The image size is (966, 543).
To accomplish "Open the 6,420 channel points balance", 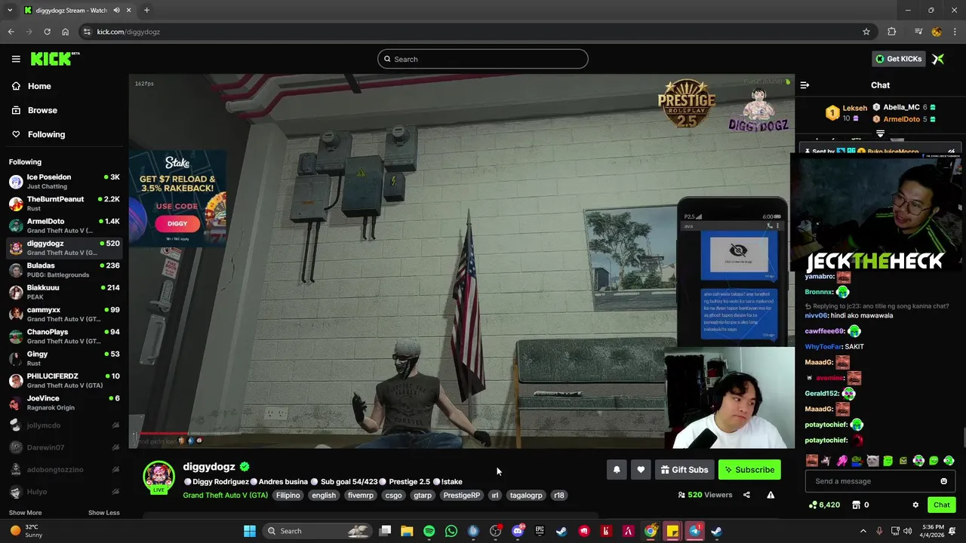I will click(x=824, y=505).
